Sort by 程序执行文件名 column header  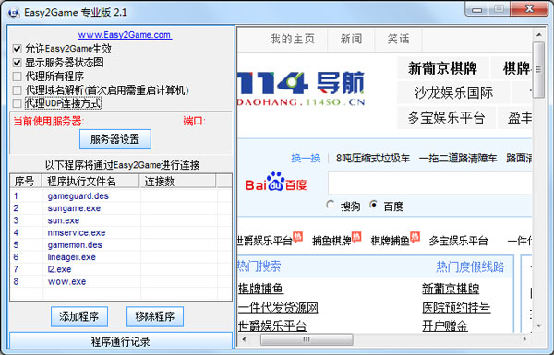pyautogui.click(x=90, y=181)
